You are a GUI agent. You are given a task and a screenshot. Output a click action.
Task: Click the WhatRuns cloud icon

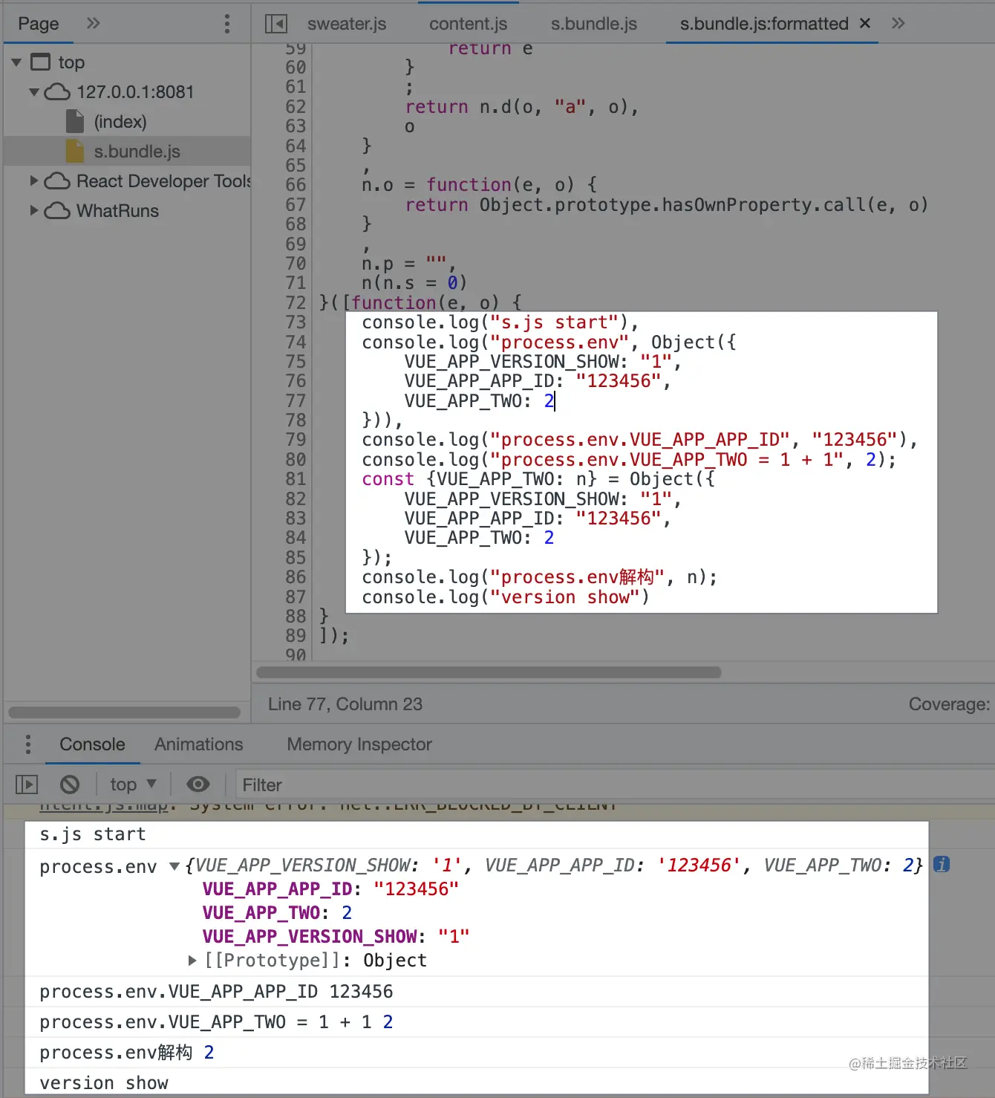pos(57,211)
